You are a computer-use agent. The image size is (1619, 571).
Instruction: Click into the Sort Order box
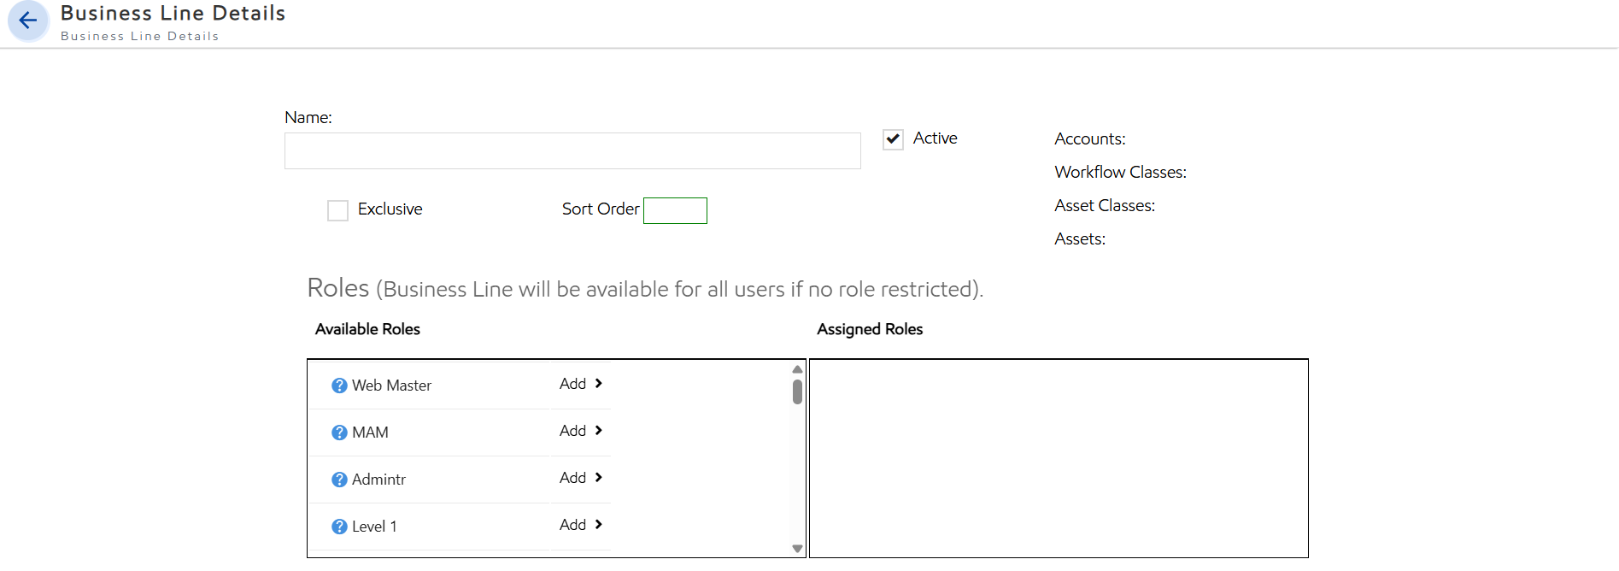pos(675,210)
